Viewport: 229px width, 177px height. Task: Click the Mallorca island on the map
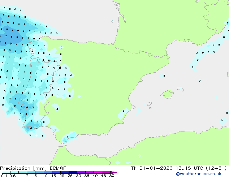pyautogui.click(x=167, y=95)
